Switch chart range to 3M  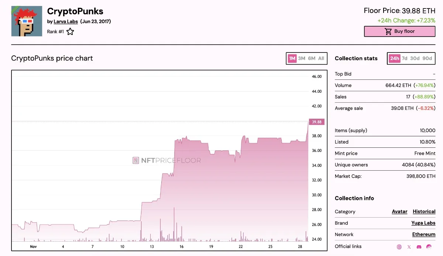click(x=302, y=58)
